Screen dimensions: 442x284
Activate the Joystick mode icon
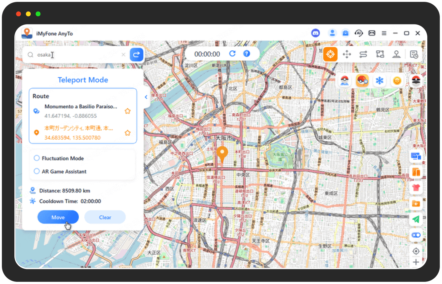point(396,54)
